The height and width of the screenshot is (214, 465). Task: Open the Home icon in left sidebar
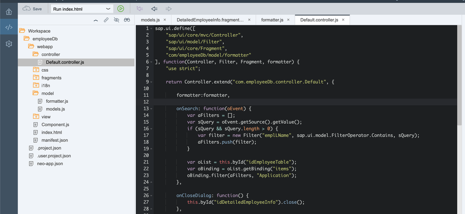click(9, 12)
